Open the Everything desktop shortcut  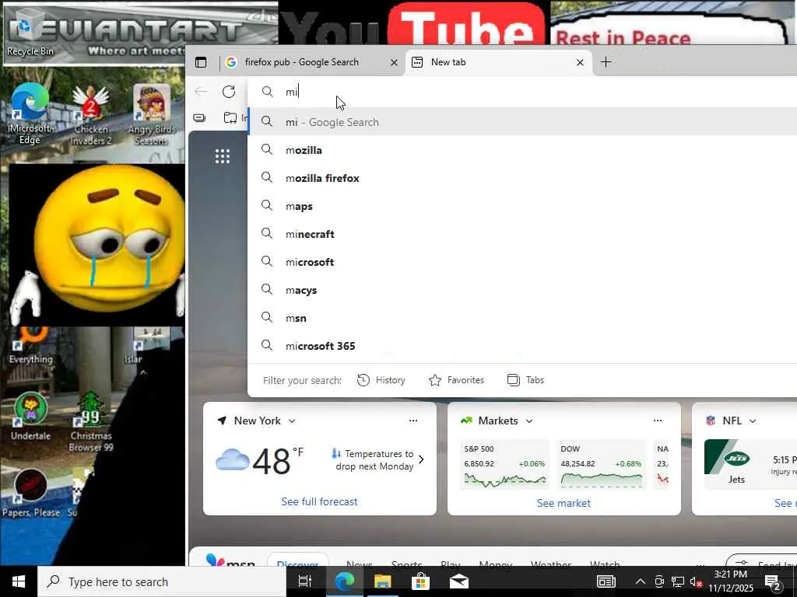pos(30,346)
